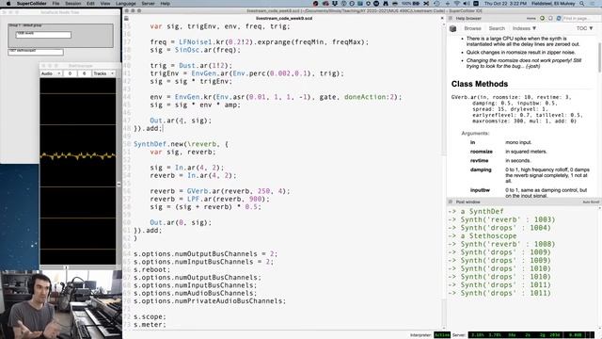
Task: Click the roomsize argument name
Action: point(482,152)
